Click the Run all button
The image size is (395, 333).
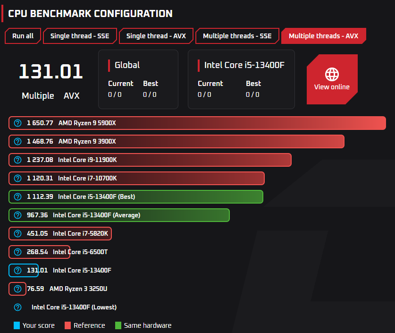23,36
